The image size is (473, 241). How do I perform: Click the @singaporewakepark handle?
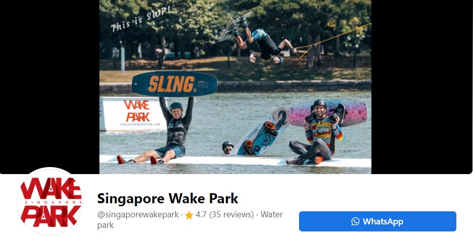pos(138,215)
